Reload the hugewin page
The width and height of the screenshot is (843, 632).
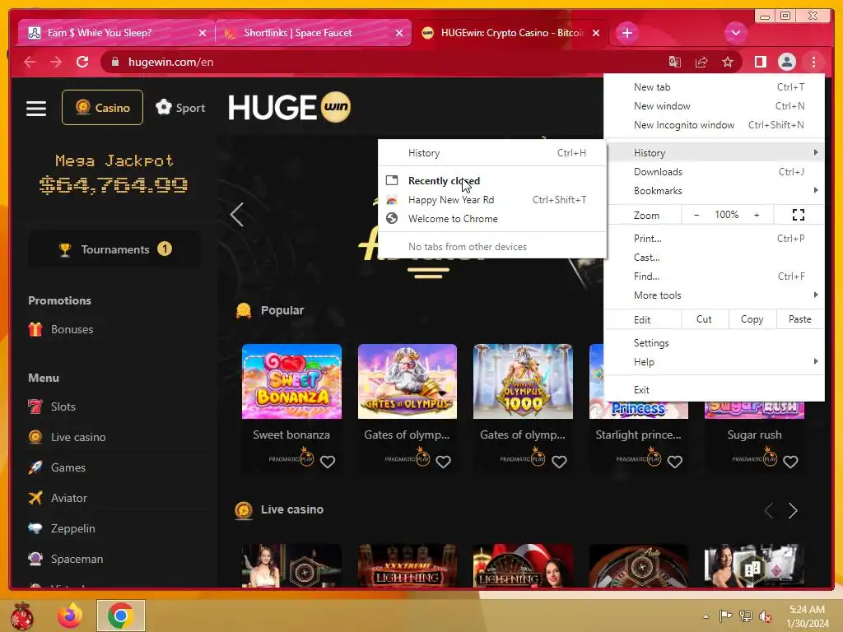tap(82, 62)
